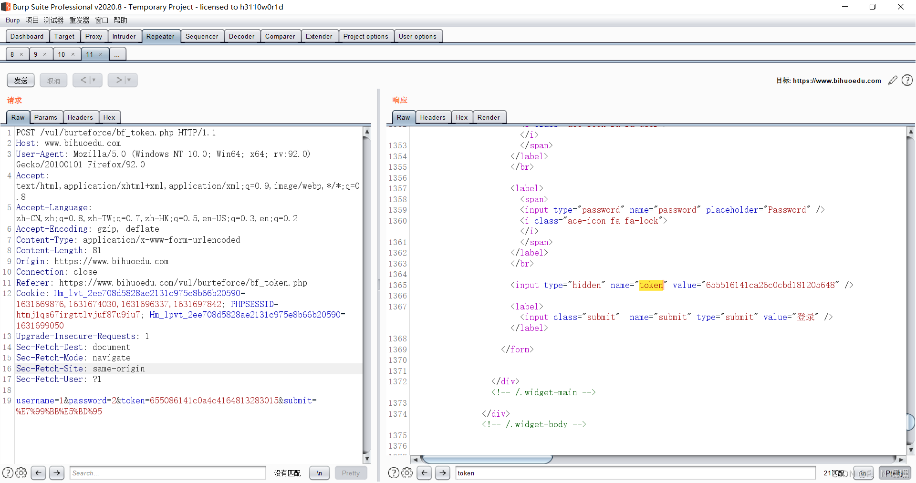916x483 pixels.
Task: Click the Sec-Fetch-Site: same-origin header line
Action: click(x=81, y=369)
